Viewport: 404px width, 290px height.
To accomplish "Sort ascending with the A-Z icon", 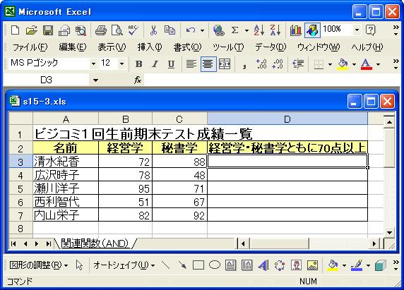I will 259,30.
